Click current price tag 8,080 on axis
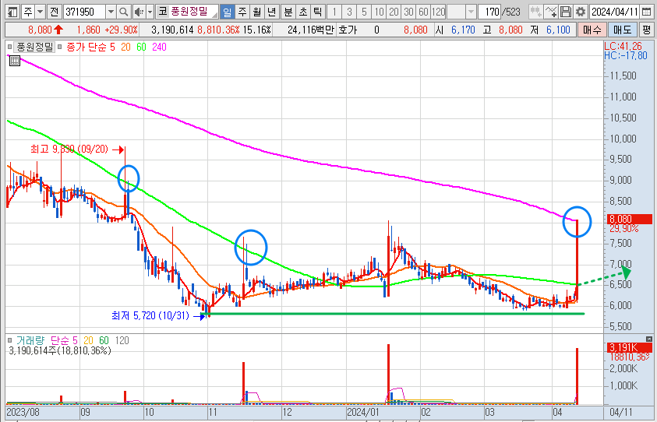Image resolution: width=657 pixels, height=422 pixels. [x=630, y=219]
